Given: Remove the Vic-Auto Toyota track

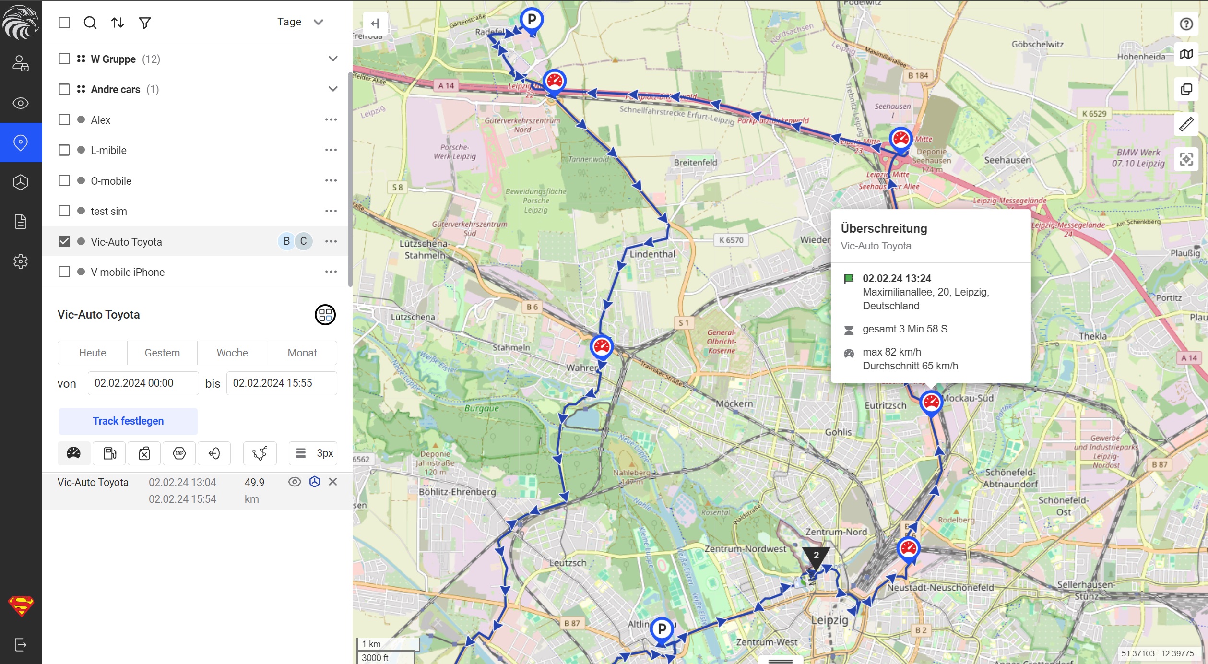Looking at the screenshot, I should 333,482.
